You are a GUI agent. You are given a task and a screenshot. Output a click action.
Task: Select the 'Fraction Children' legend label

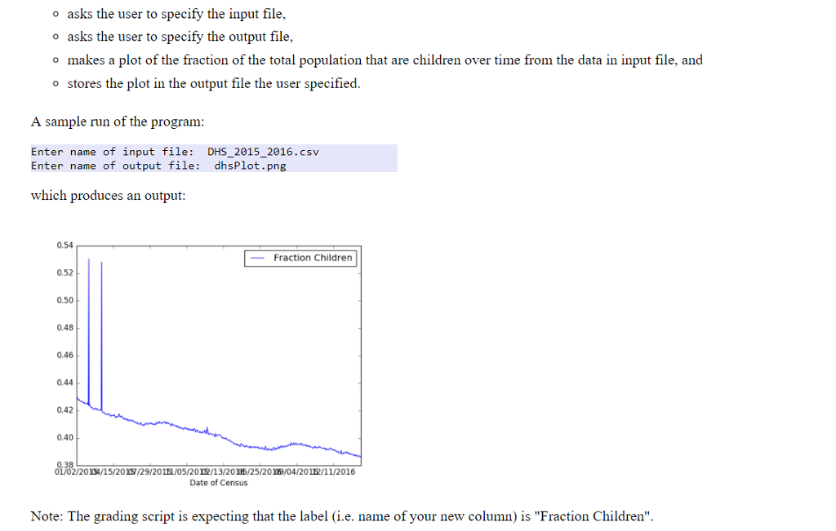coord(313,258)
